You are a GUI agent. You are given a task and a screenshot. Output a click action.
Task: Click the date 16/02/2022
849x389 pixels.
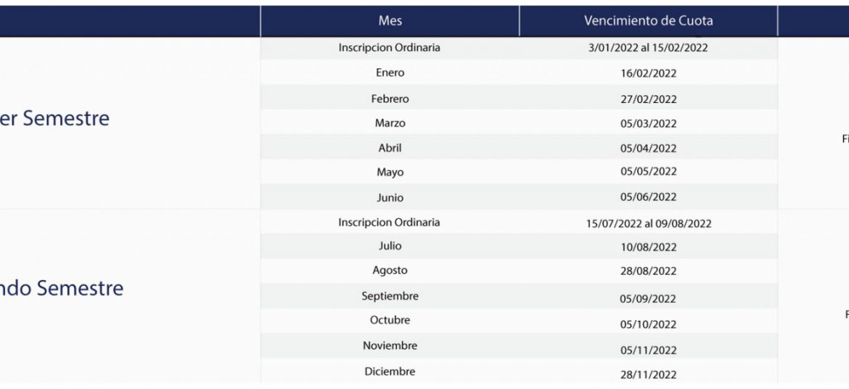point(648,74)
